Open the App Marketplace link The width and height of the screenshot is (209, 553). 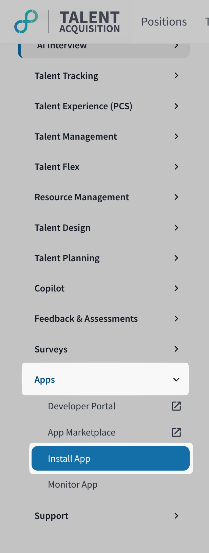(x=81, y=432)
